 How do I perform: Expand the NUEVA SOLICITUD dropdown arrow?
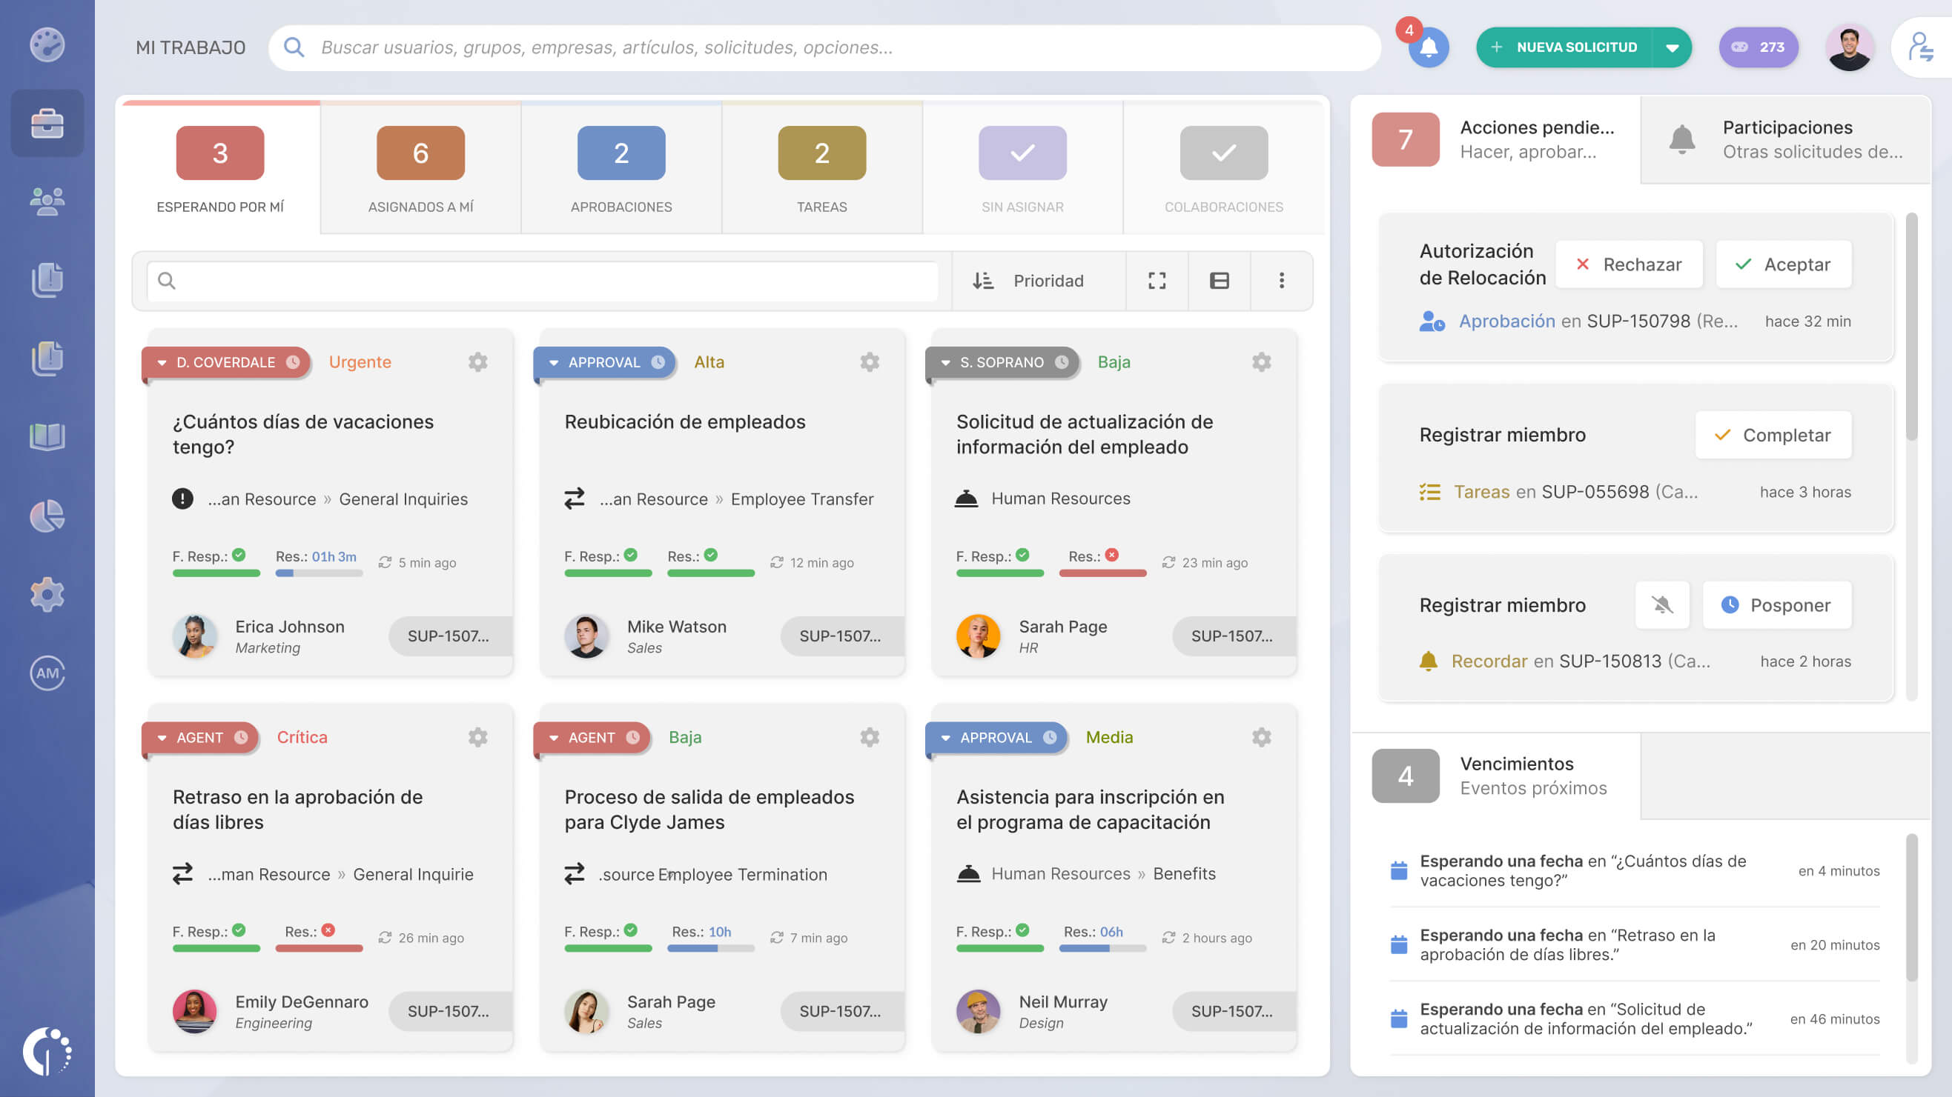click(x=1671, y=47)
